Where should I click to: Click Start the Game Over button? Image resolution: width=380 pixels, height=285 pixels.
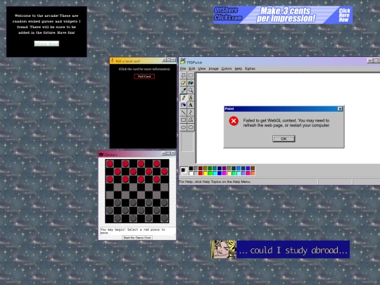137,238
